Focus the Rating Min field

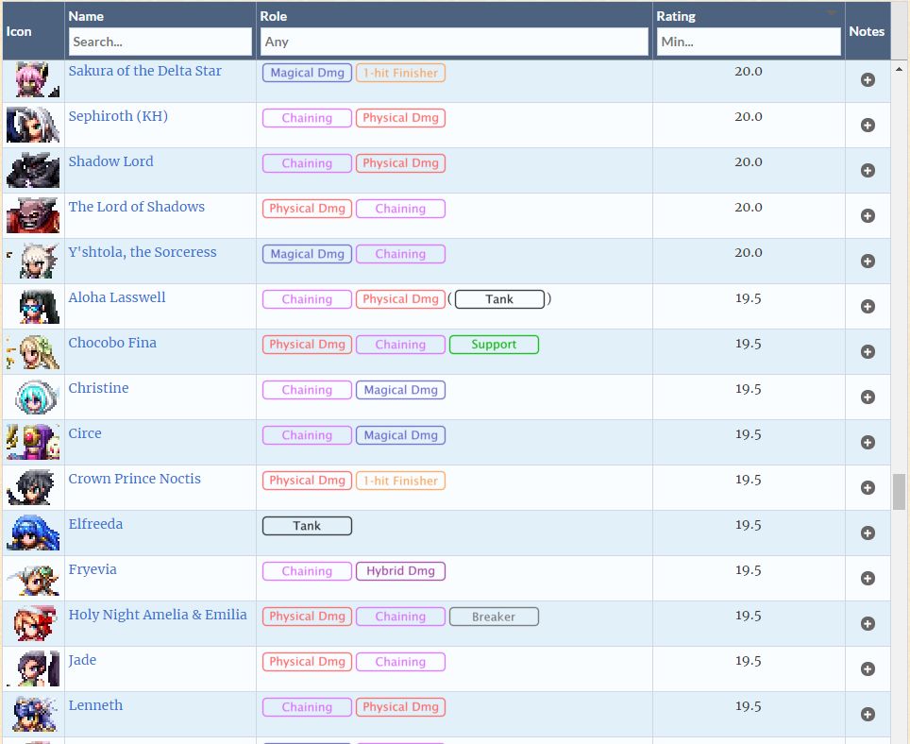tap(749, 42)
